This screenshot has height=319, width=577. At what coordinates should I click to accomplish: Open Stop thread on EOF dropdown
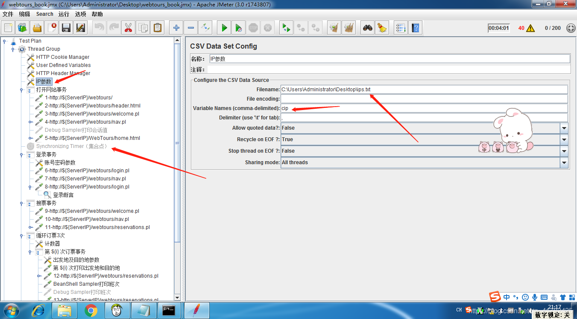[564, 151]
